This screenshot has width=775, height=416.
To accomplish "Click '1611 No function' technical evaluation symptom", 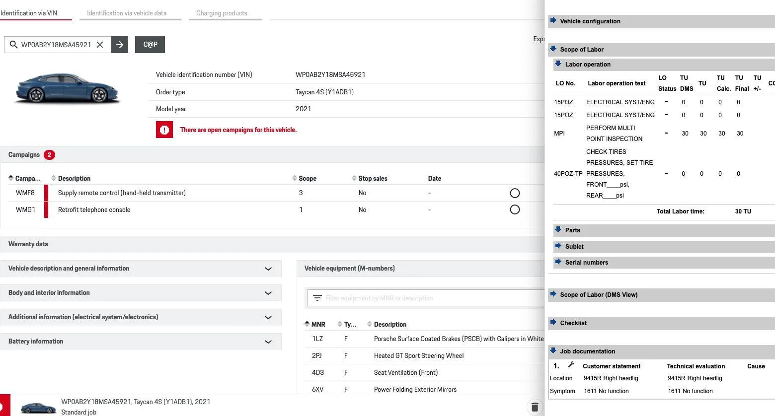I will click(x=690, y=391).
